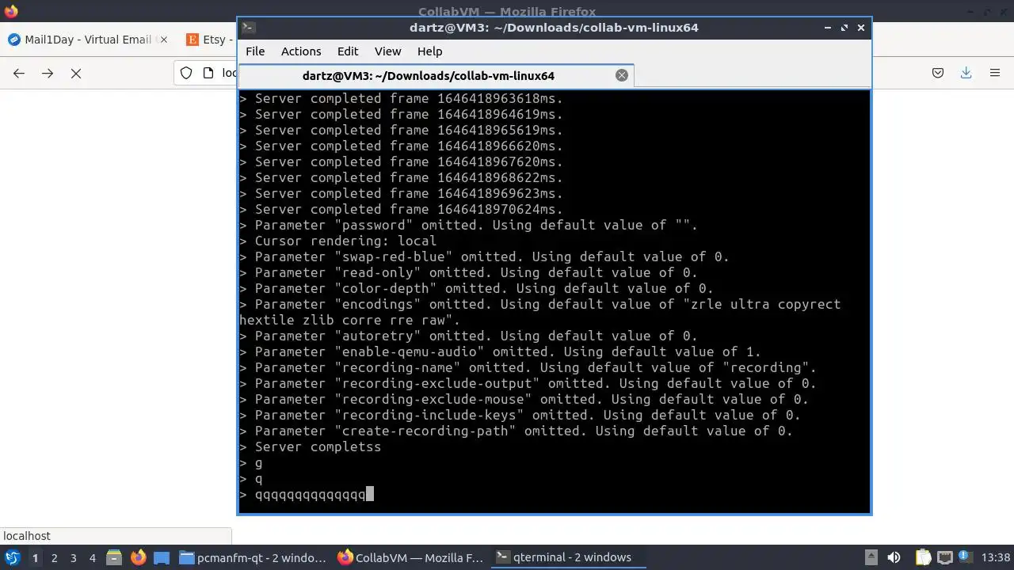Image resolution: width=1014 pixels, height=570 pixels.
Task: Click the removable media eject tray icon
Action: pos(871,557)
